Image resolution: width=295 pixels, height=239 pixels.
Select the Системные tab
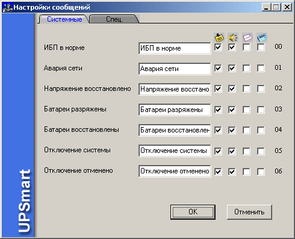click(x=64, y=19)
